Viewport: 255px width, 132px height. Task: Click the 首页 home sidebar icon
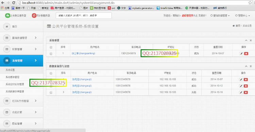point(7,26)
